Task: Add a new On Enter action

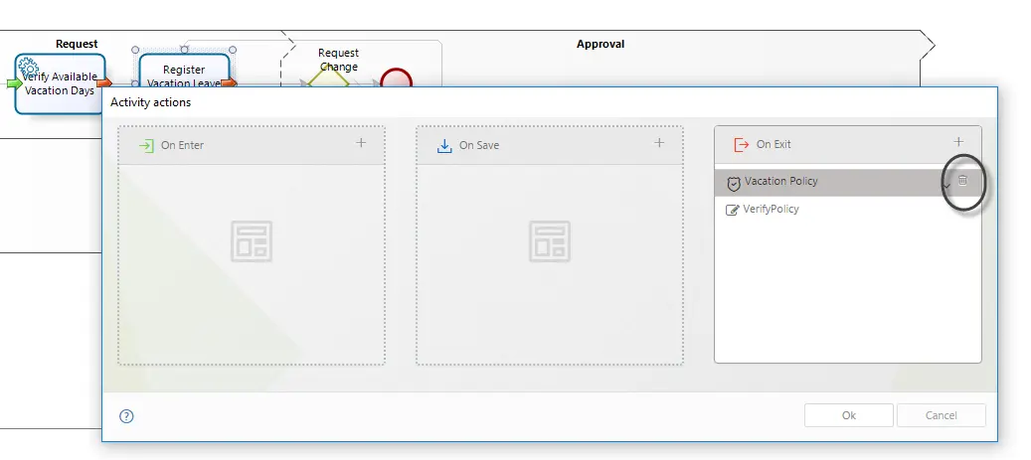Action: pyautogui.click(x=360, y=143)
